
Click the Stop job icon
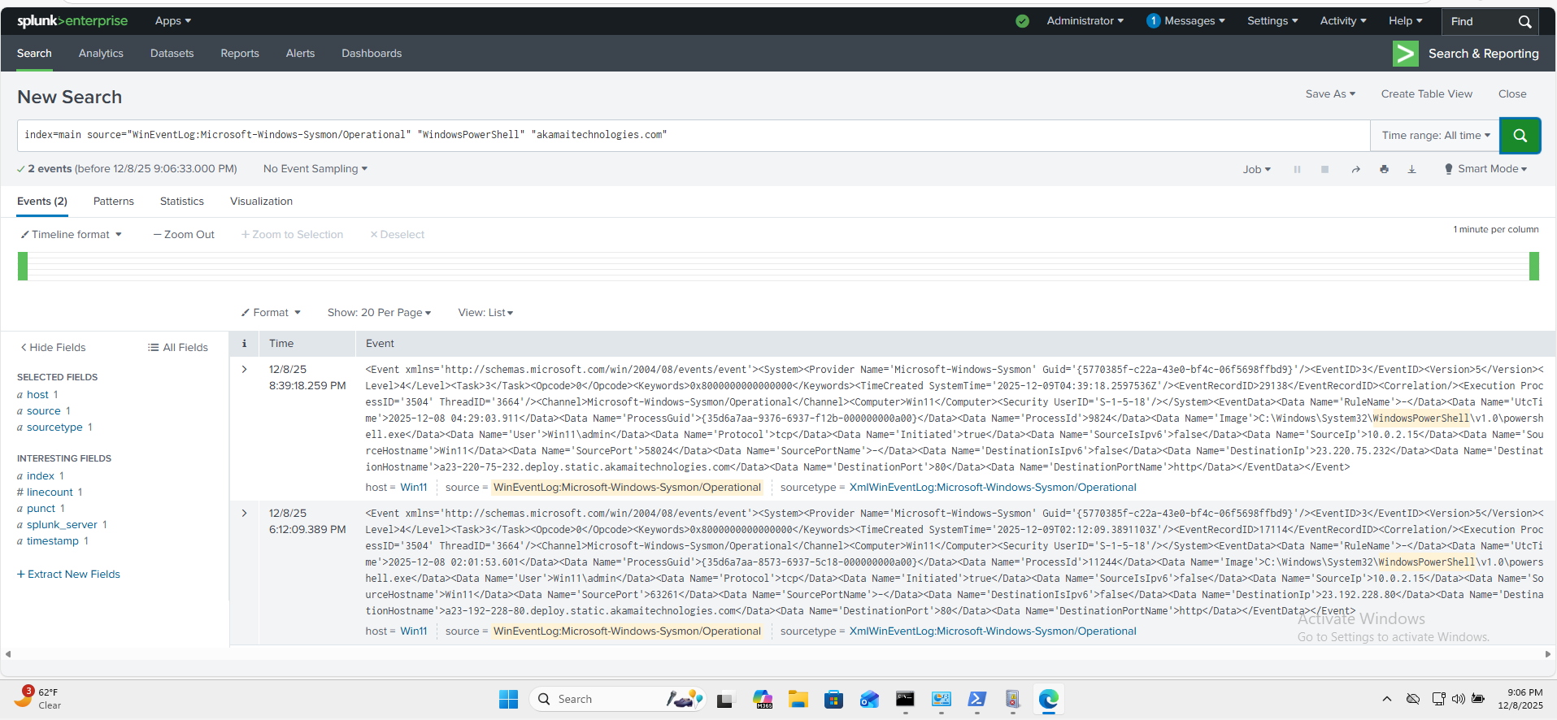pos(1324,169)
